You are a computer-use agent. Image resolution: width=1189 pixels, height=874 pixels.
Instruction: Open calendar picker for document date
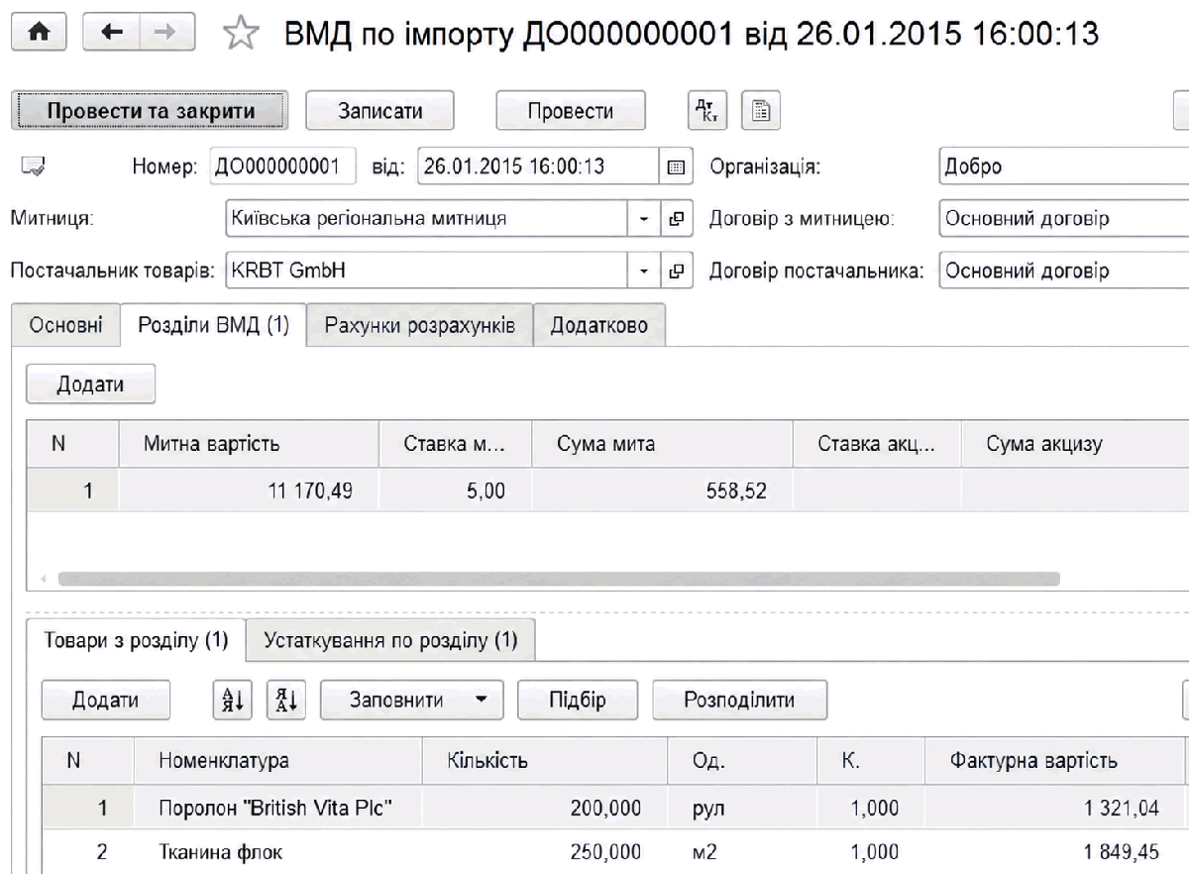tap(678, 167)
